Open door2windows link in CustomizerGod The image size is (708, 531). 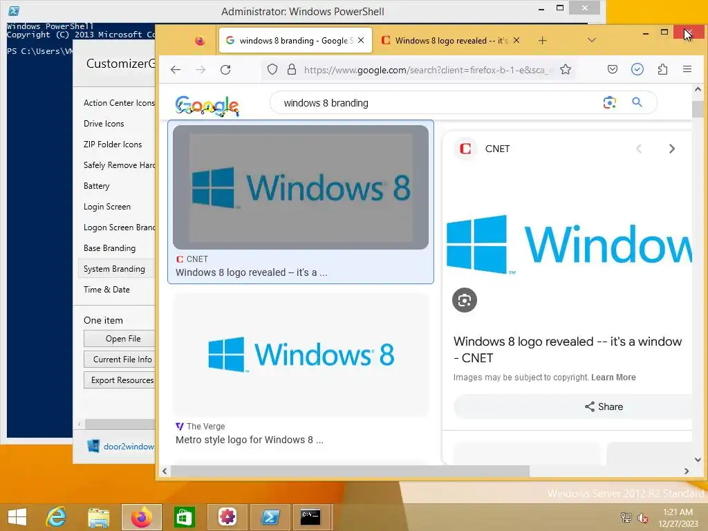[x=129, y=447]
